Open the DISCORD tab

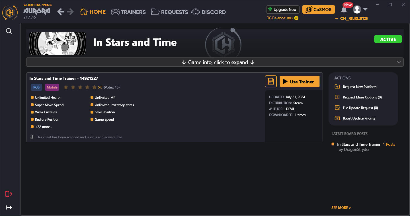point(209,12)
